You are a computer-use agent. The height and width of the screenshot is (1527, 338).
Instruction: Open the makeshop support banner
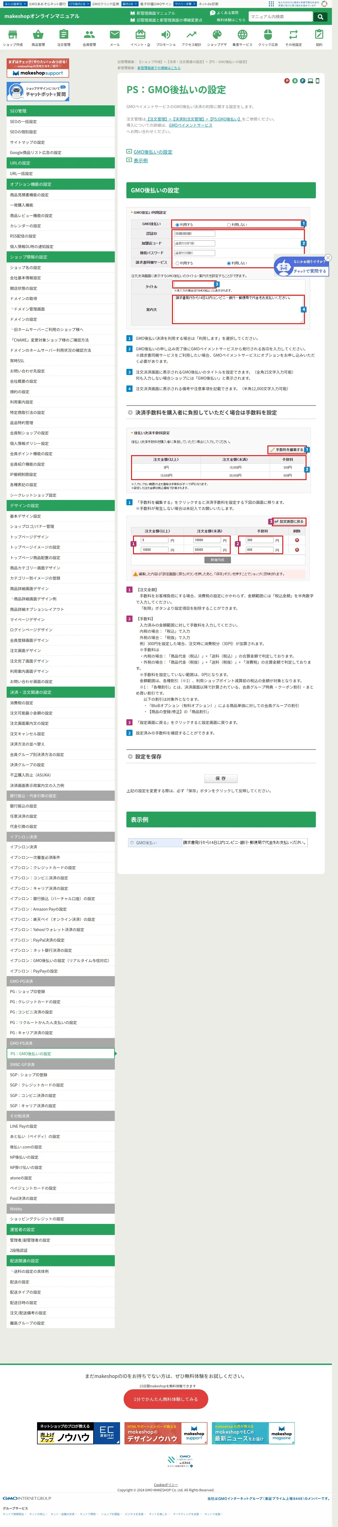coord(38,68)
